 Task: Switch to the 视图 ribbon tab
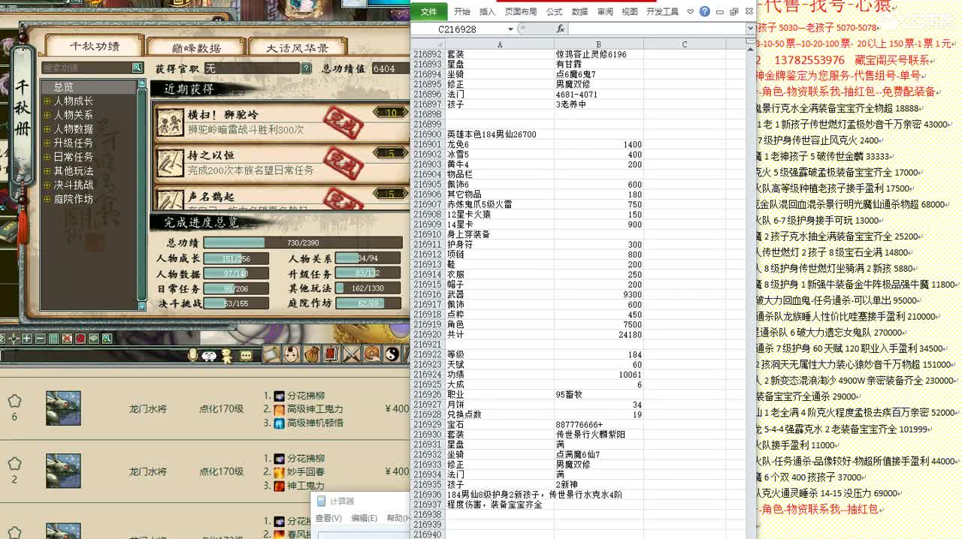pyautogui.click(x=630, y=12)
